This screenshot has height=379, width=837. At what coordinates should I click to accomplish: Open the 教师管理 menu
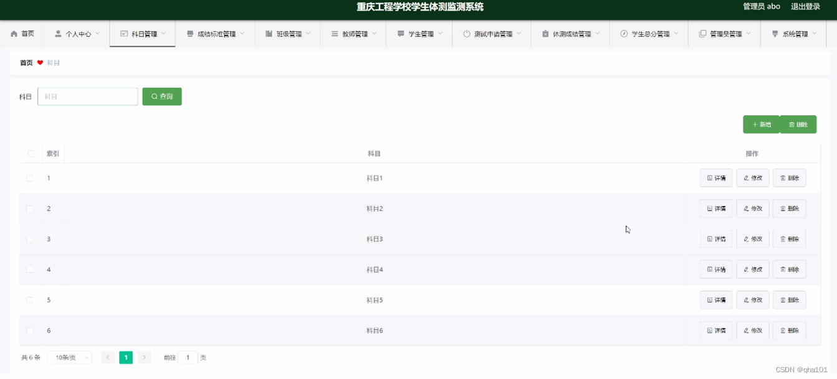click(353, 34)
